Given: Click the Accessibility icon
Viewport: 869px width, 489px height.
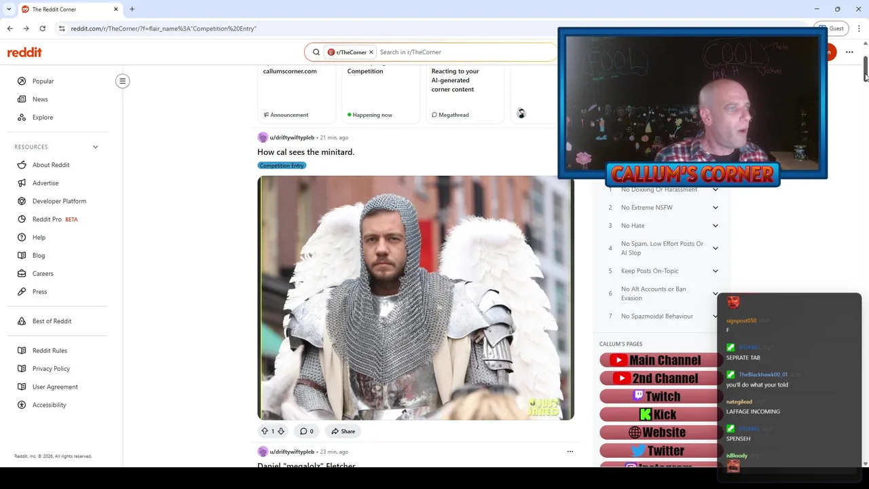Looking at the screenshot, I should 22,405.
